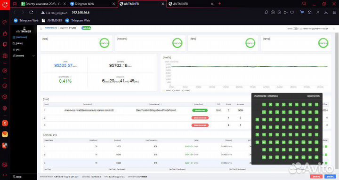Click the Antminer logo in sidebar
This screenshot has width=339, height=180.
tap(24, 30)
